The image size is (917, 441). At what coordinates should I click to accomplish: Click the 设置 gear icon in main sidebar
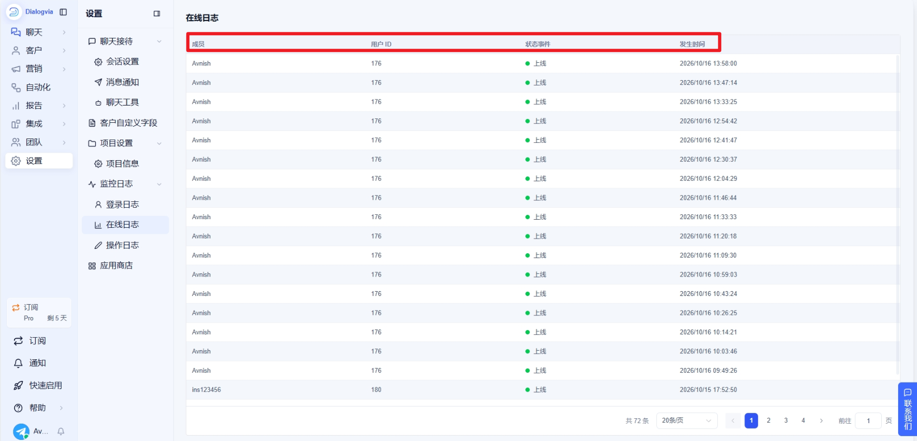coord(16,161)
